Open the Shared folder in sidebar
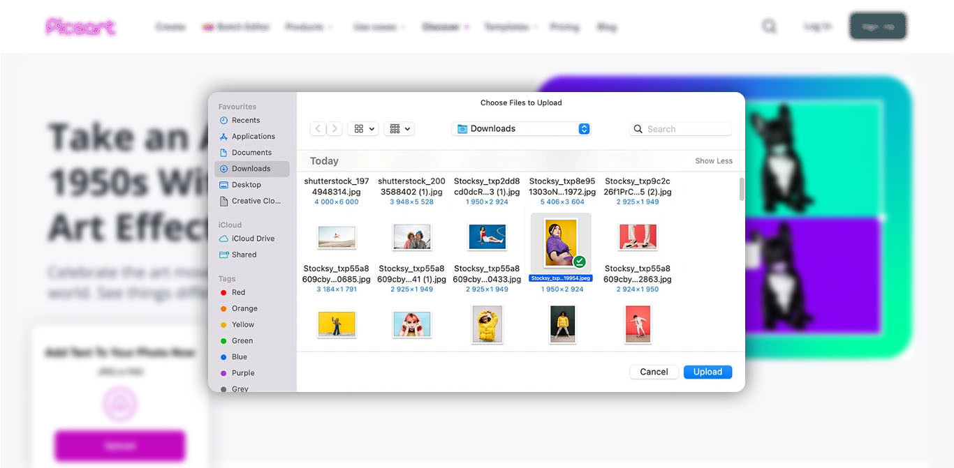The image size is (954, 468). [244, 255]
